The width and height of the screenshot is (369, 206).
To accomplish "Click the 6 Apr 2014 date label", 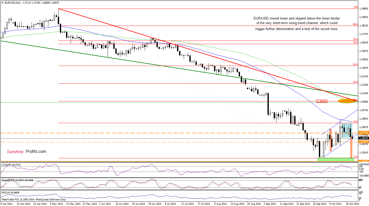I will coord(7,204).
